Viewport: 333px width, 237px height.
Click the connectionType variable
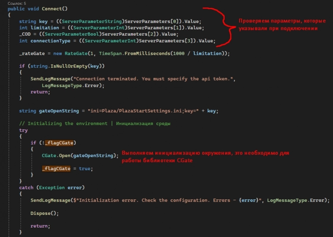(51, 41)
